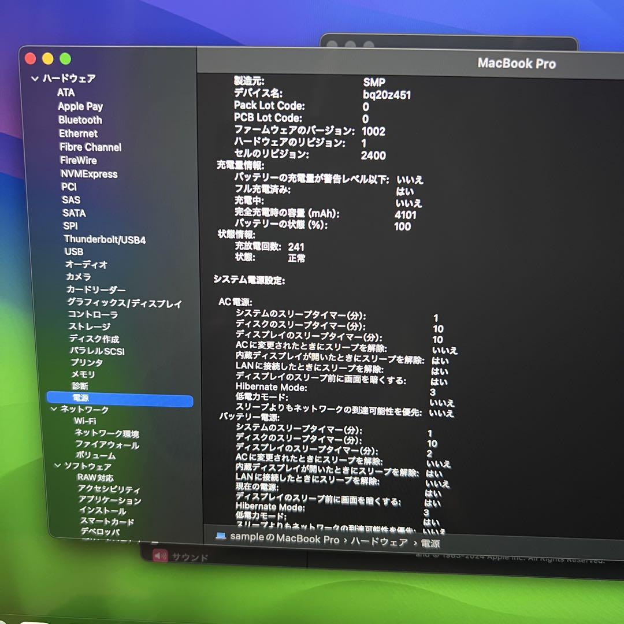Minimize the System Information window
624x624 pixels.
click(x=48, y=58)
